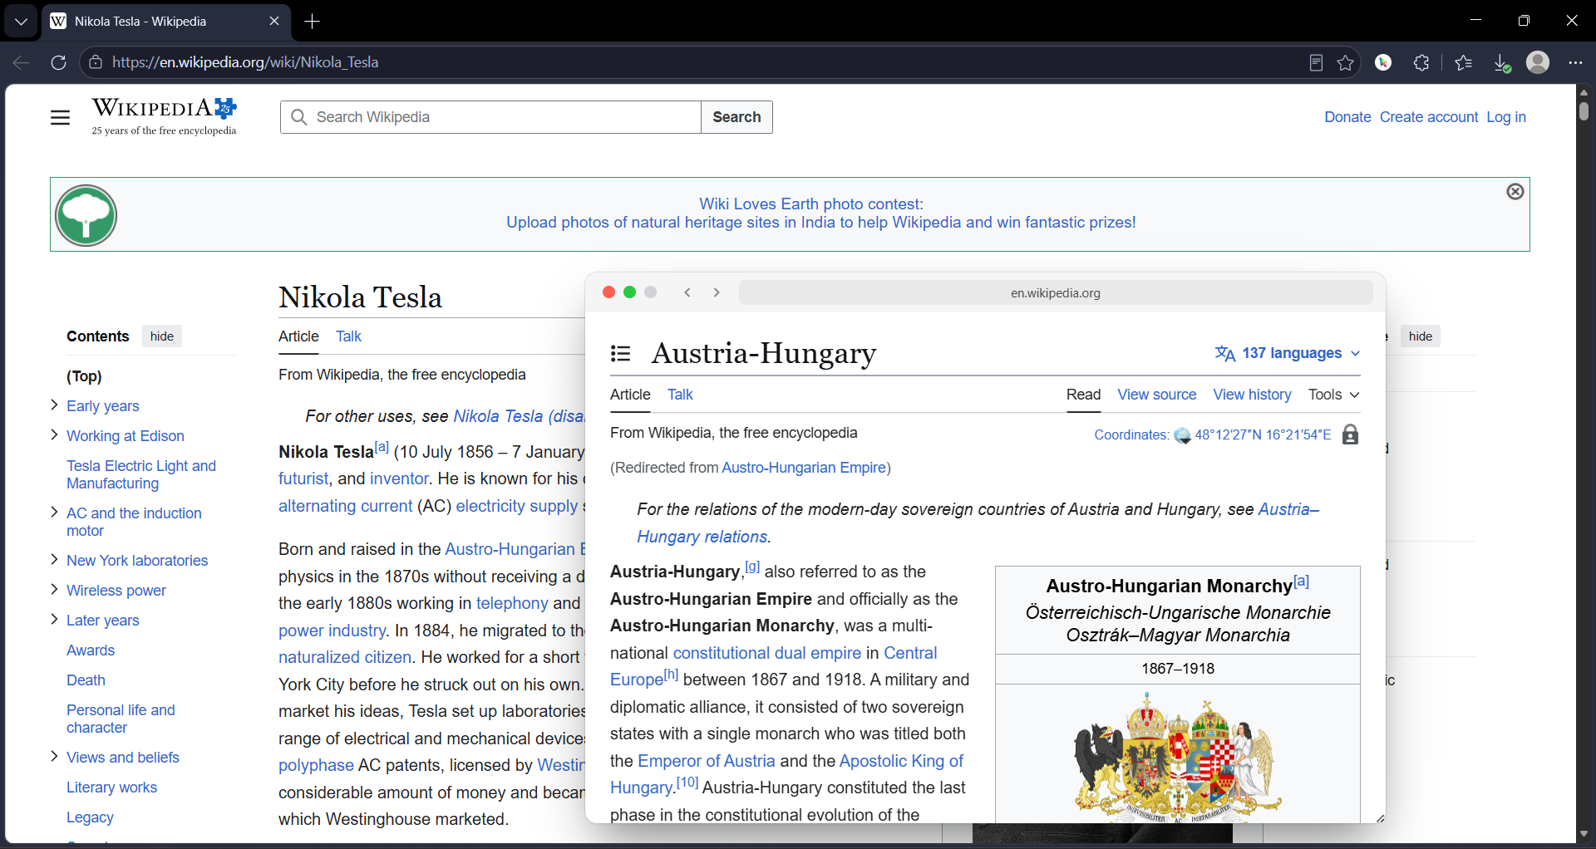1596x849 pixels.
Task: Open the 137 languages dropdown
Action: coord(1287,353)
